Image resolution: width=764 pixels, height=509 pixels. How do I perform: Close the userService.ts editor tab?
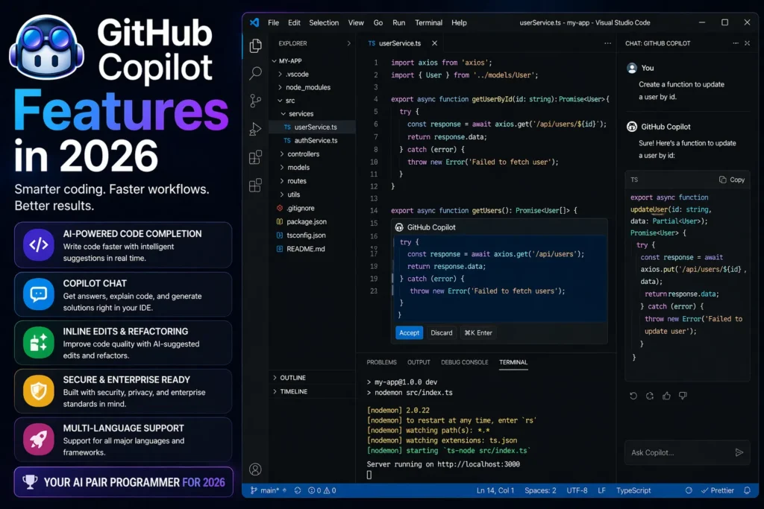pyautogui.click(x=434, y=43)
